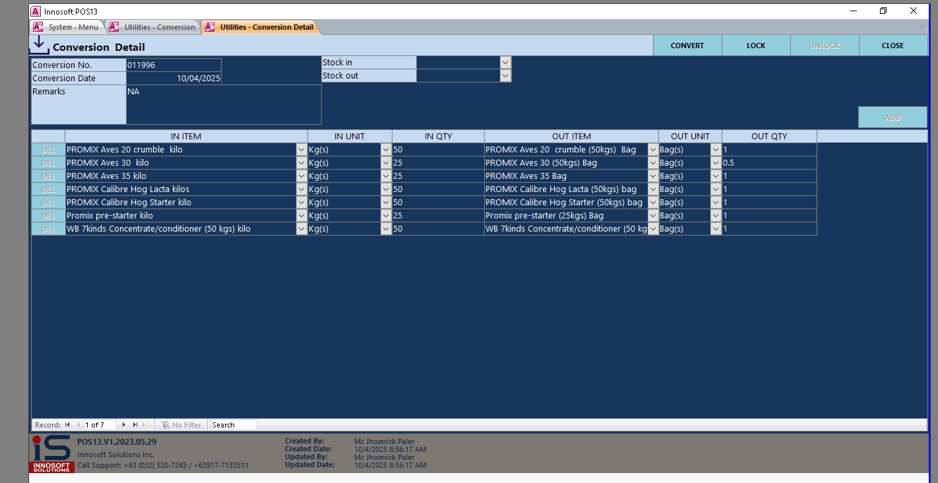Close the current tab with the X at tab bar's right
Viewport: 938px width, 483px height.
(922, 27)
